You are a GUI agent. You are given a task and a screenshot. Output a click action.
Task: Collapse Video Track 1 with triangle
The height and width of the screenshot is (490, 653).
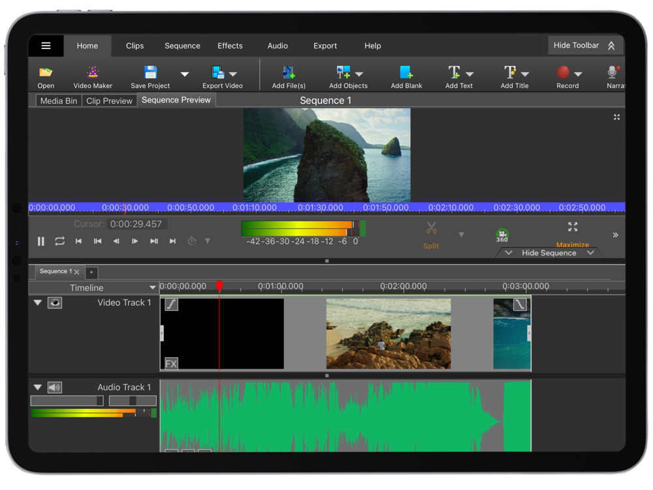click(38, 303)
